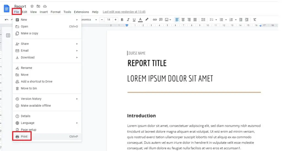Toggle bold formatting
Viewport: 282px width, 151px height.
point(122,20)
